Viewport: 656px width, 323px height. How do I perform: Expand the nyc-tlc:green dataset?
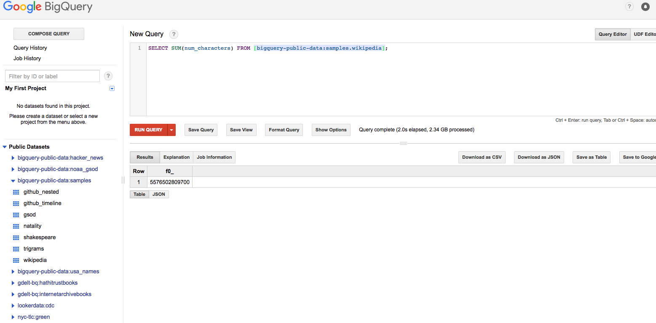click(13, 317)
